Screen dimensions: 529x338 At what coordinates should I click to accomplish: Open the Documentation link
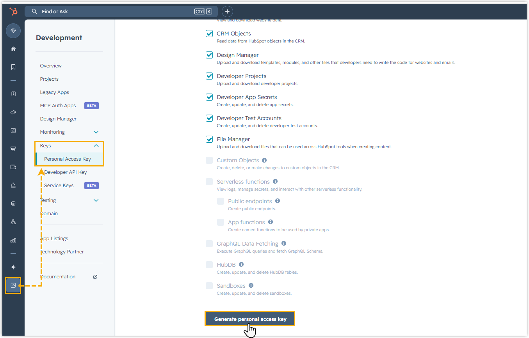(x=58, y=277)
